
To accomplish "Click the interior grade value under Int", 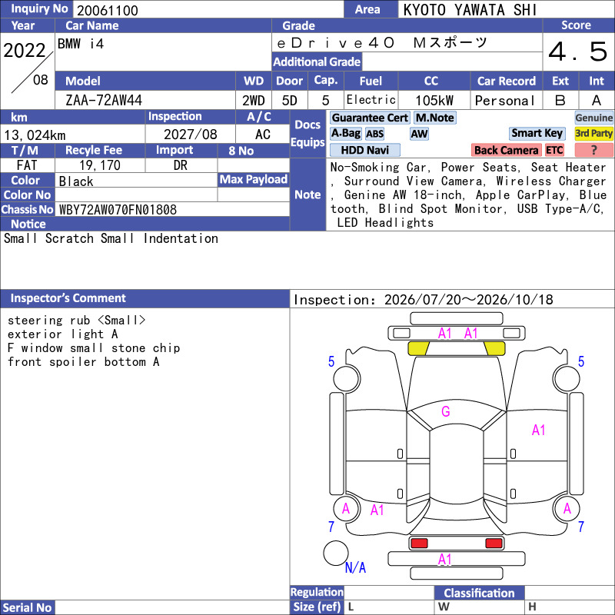I will (597, 101).
